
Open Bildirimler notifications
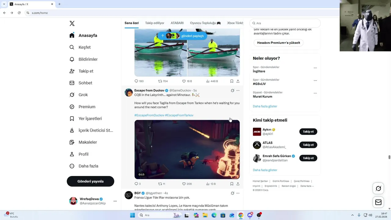click(83, 59)
